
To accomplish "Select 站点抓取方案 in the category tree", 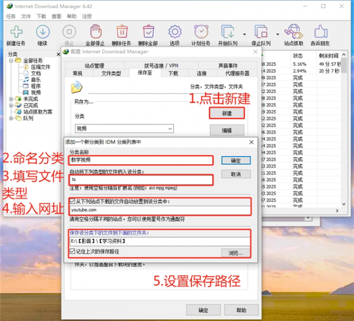I will click(x=37, y=112).
